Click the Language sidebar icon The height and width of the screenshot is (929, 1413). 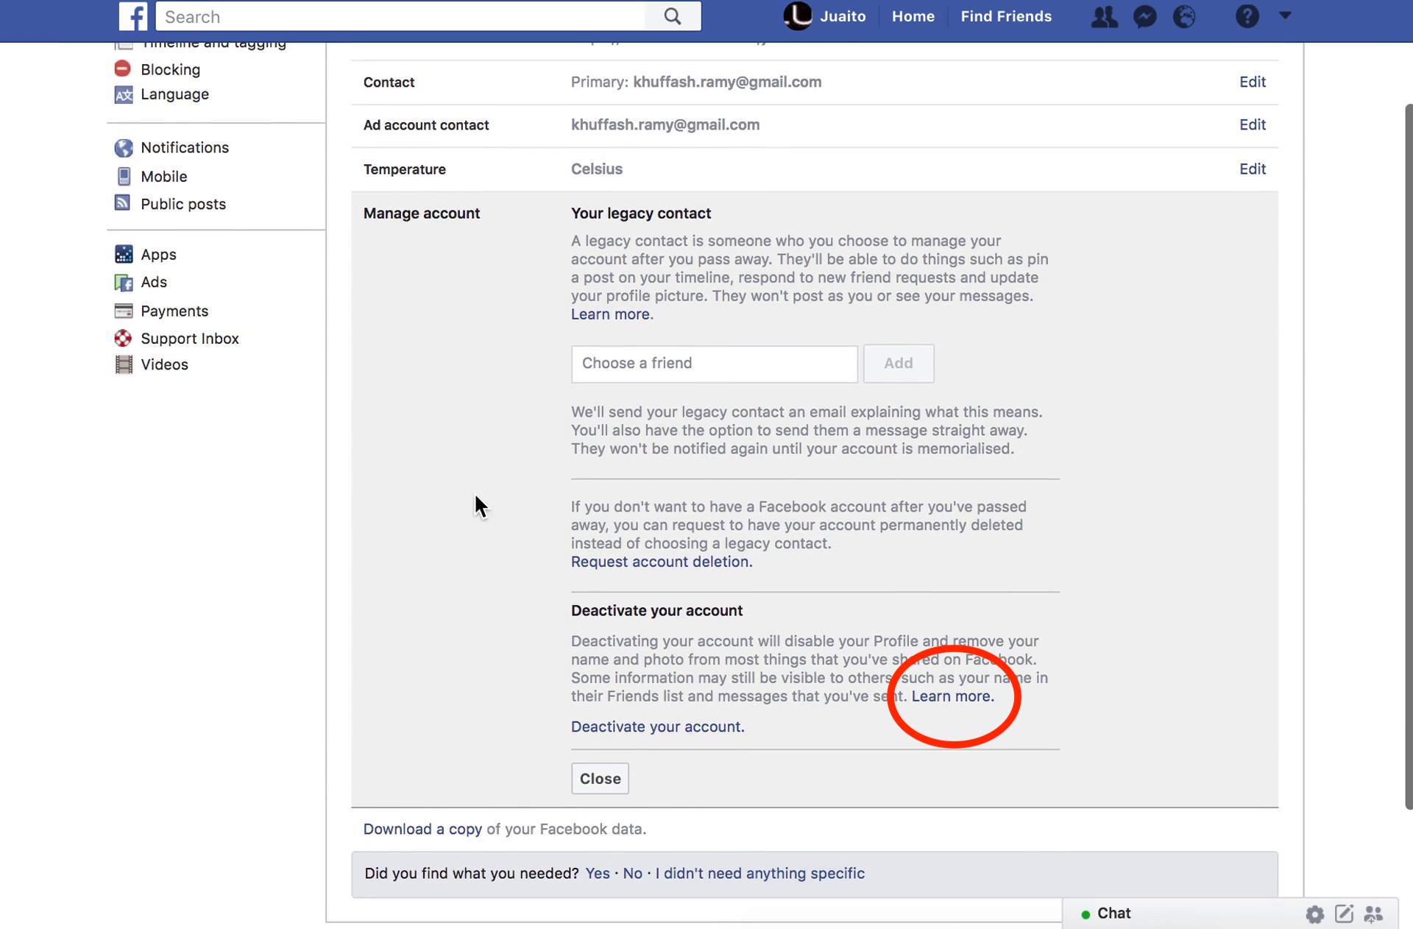coord(123,95)
